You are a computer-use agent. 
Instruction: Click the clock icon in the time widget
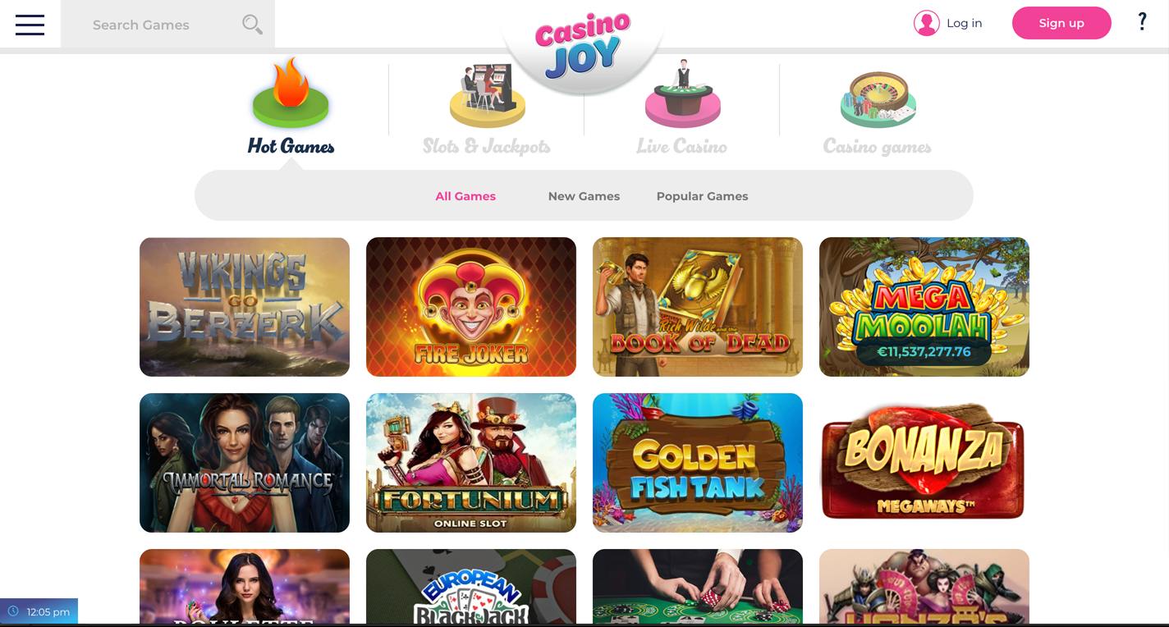pos(13,611)
